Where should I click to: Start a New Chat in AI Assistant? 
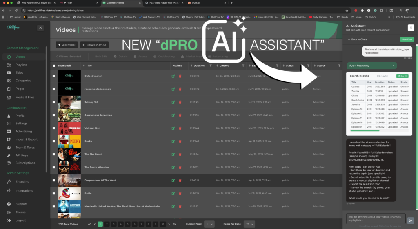coord(407,39)
